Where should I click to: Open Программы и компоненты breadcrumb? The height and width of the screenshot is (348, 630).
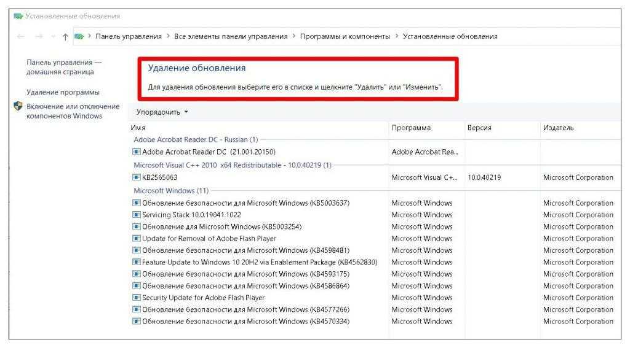click(x=345, y=37)
